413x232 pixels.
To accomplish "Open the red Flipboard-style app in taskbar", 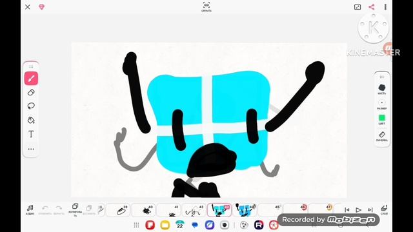I will (x=150, y=225).
